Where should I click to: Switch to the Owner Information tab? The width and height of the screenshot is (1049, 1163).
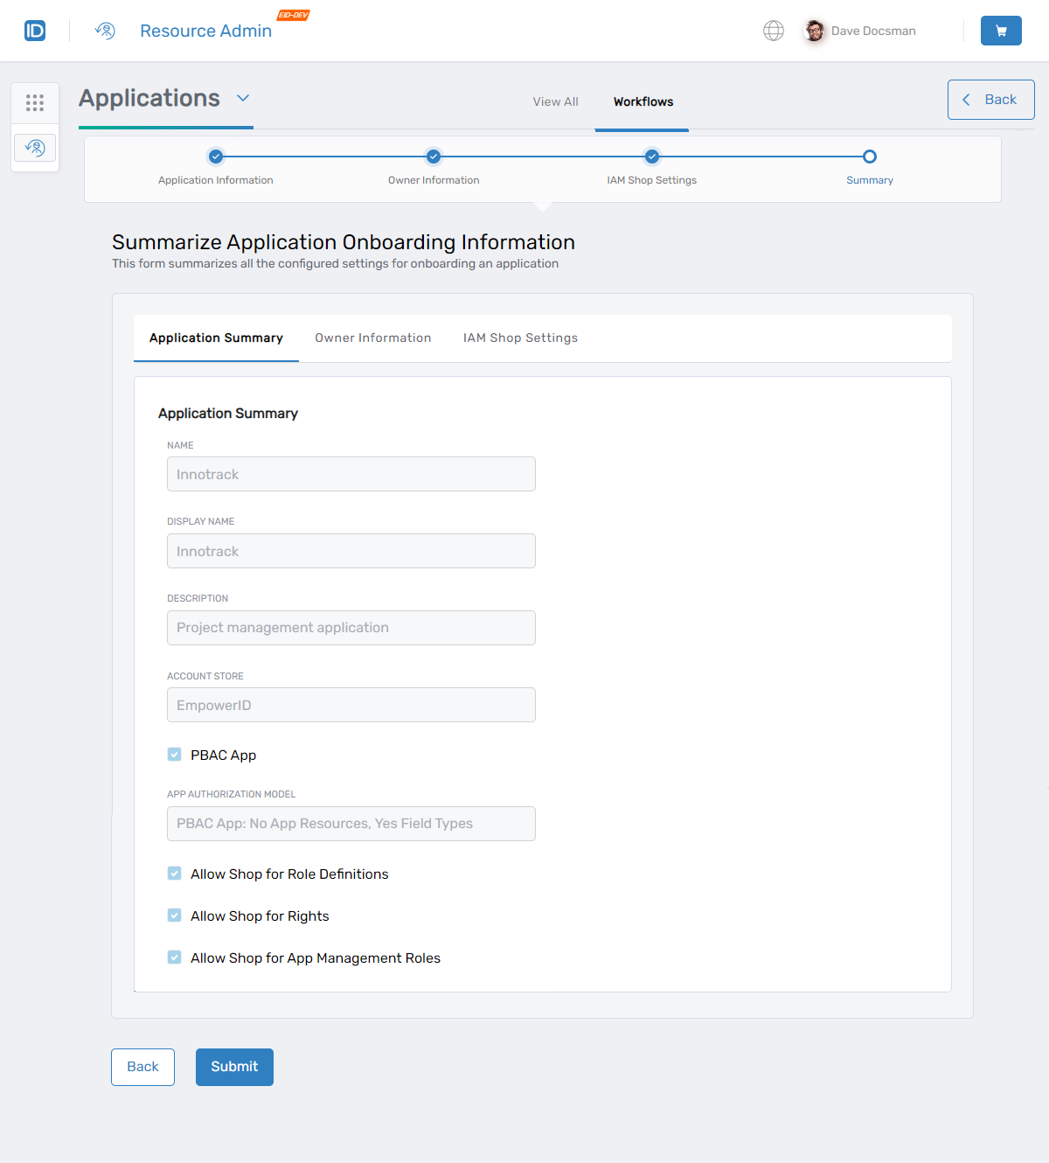pos(372,338)
